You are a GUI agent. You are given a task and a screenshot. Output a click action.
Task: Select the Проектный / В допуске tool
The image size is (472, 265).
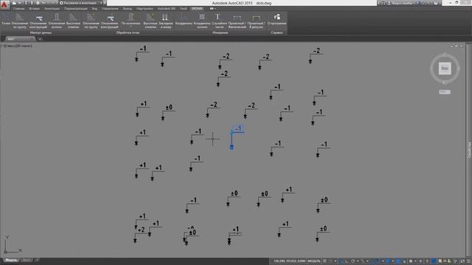(x=256, y=21)
